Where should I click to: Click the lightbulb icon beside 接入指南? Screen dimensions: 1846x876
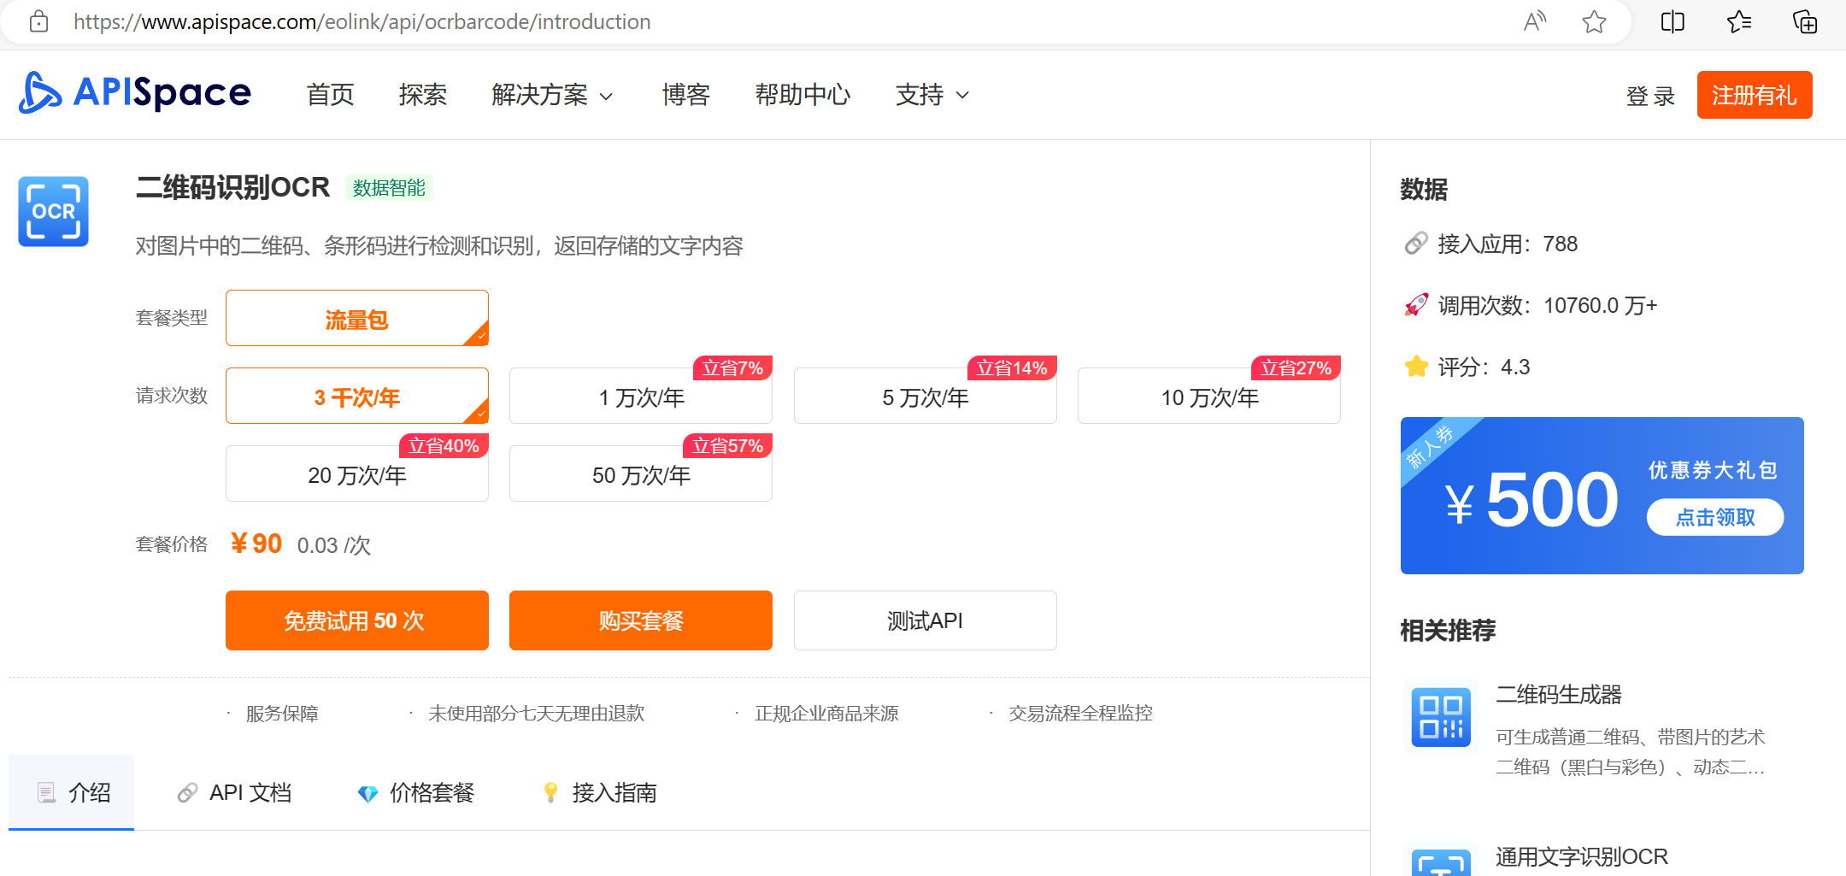click(x=551, y=793)
